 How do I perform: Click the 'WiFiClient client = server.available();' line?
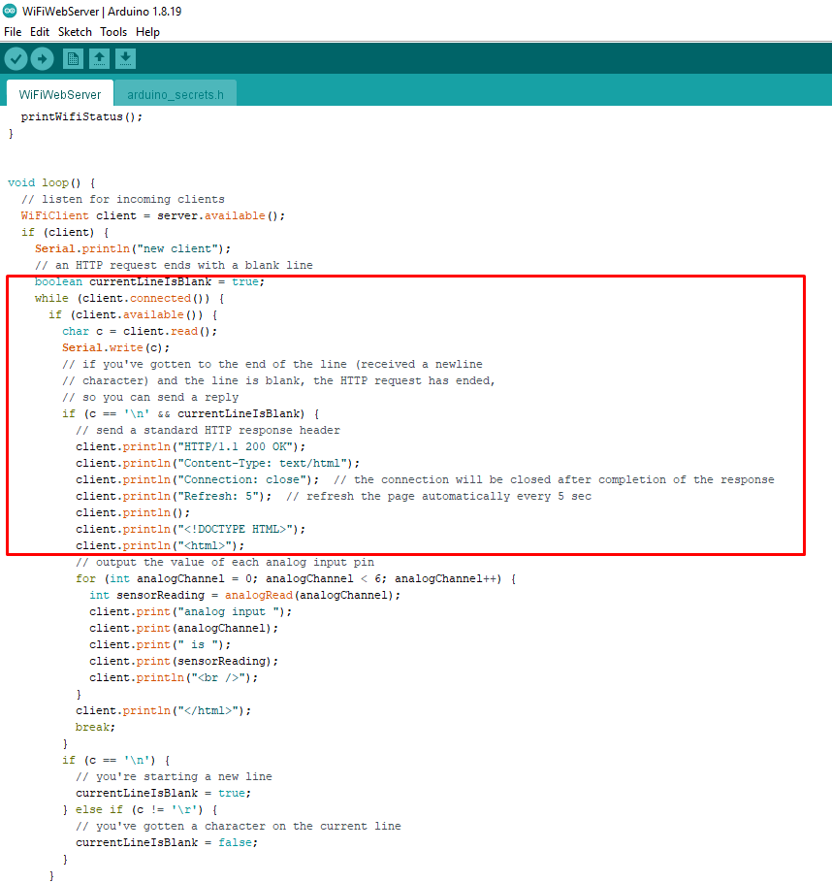click(153, 215)
